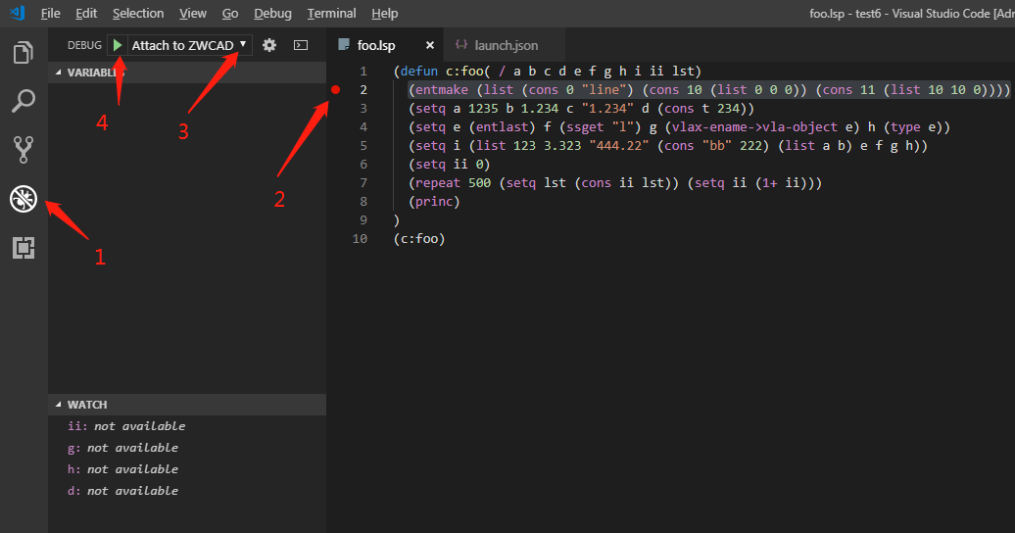Open the Search view in activity bar

tap(24, 101)
